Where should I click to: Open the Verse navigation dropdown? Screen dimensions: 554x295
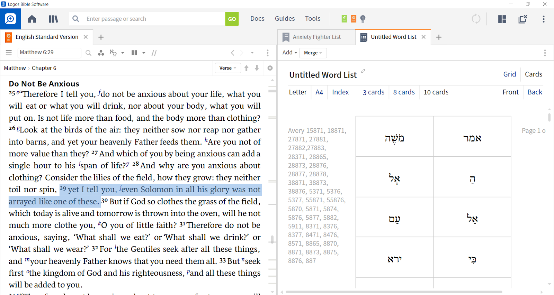tap(227, 68)
